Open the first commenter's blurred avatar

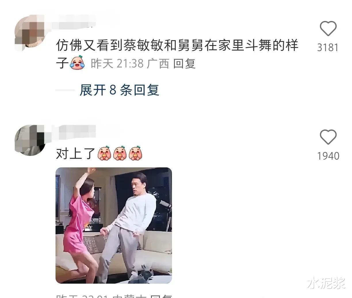pos(30,31)
